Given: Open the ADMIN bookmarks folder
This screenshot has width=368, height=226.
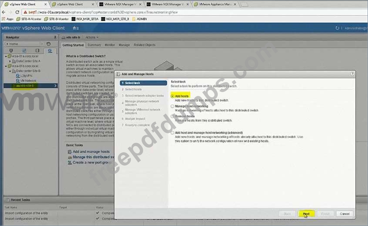Looking at the screenshot, I should (x=139, y=19).
